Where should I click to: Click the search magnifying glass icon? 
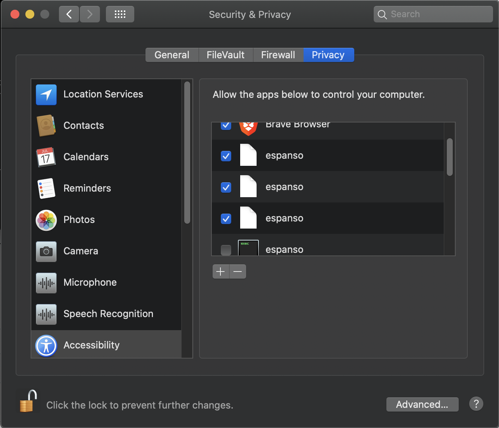[382, 15]
